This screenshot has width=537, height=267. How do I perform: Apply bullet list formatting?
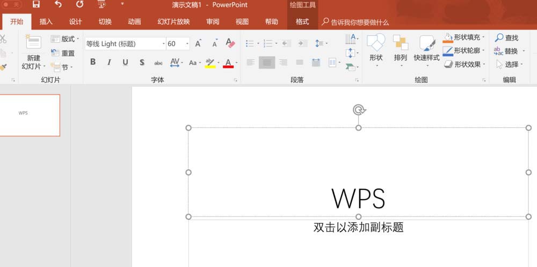[x=250, y=43]
